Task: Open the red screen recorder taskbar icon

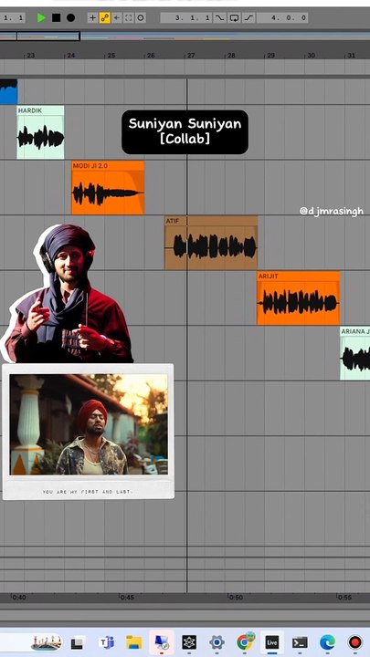Action: pyautogui.click(x=354, y=642)
